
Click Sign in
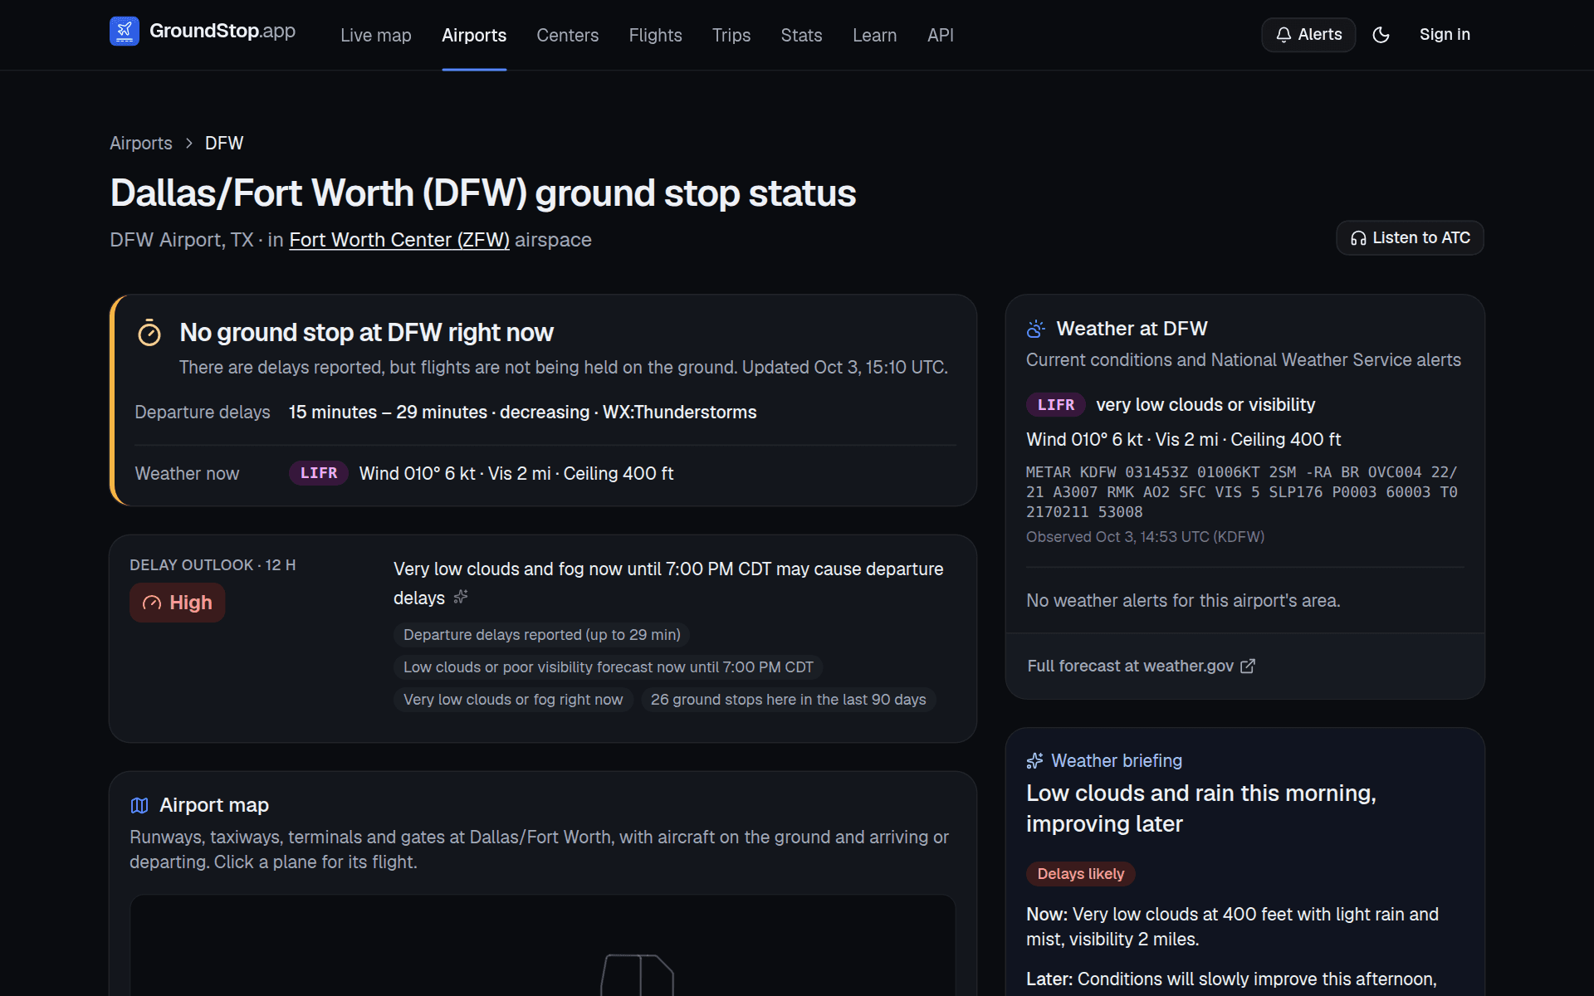click(x=1445, y=35)
